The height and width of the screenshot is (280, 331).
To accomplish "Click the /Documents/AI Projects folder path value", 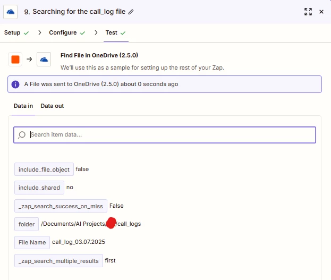I will [x=91, y=224].
